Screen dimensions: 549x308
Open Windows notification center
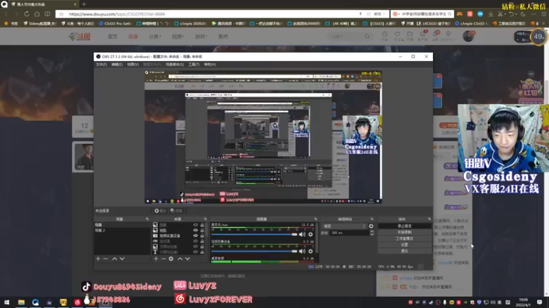539,302
